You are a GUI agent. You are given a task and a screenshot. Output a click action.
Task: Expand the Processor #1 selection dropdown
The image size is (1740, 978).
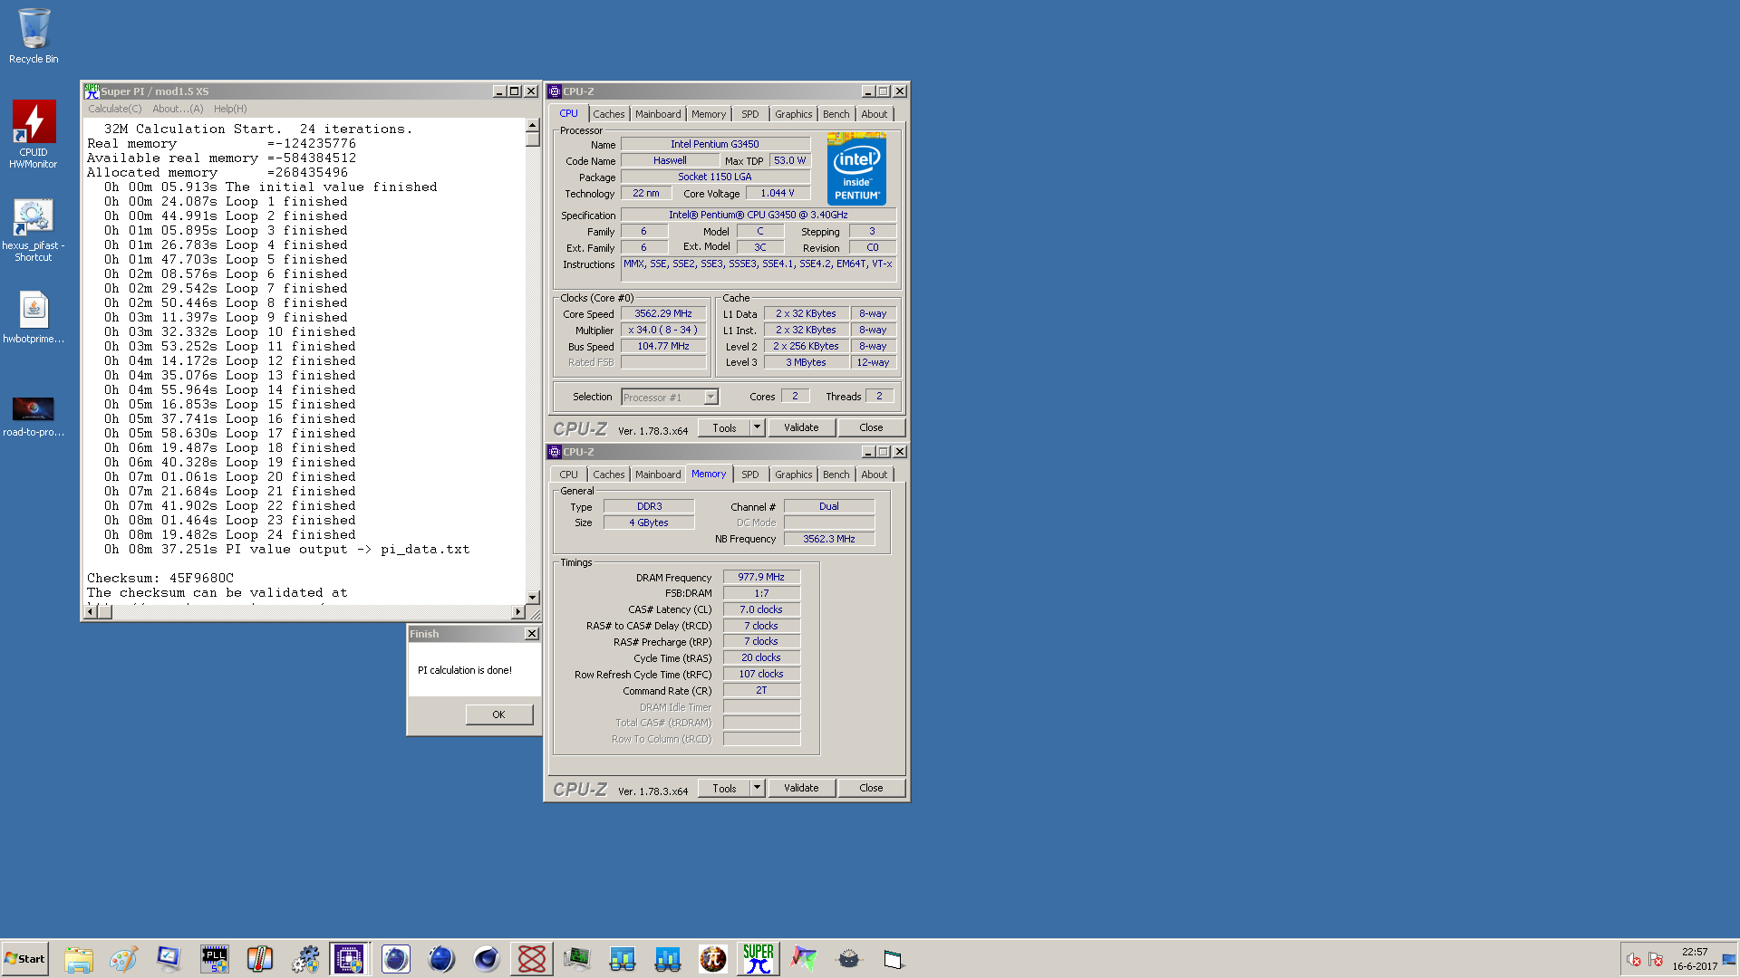tap(710, 398)
